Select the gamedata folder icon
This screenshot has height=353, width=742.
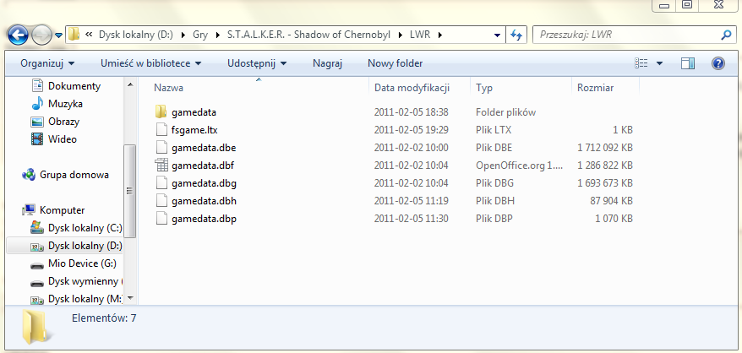161,112
